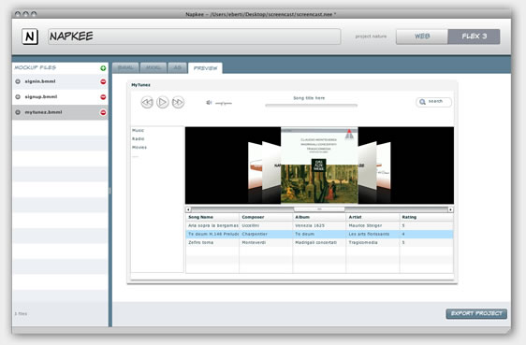526x345 pixels.
Task: Click the EXPORT PROJECT button
Action: coord(476,313)
